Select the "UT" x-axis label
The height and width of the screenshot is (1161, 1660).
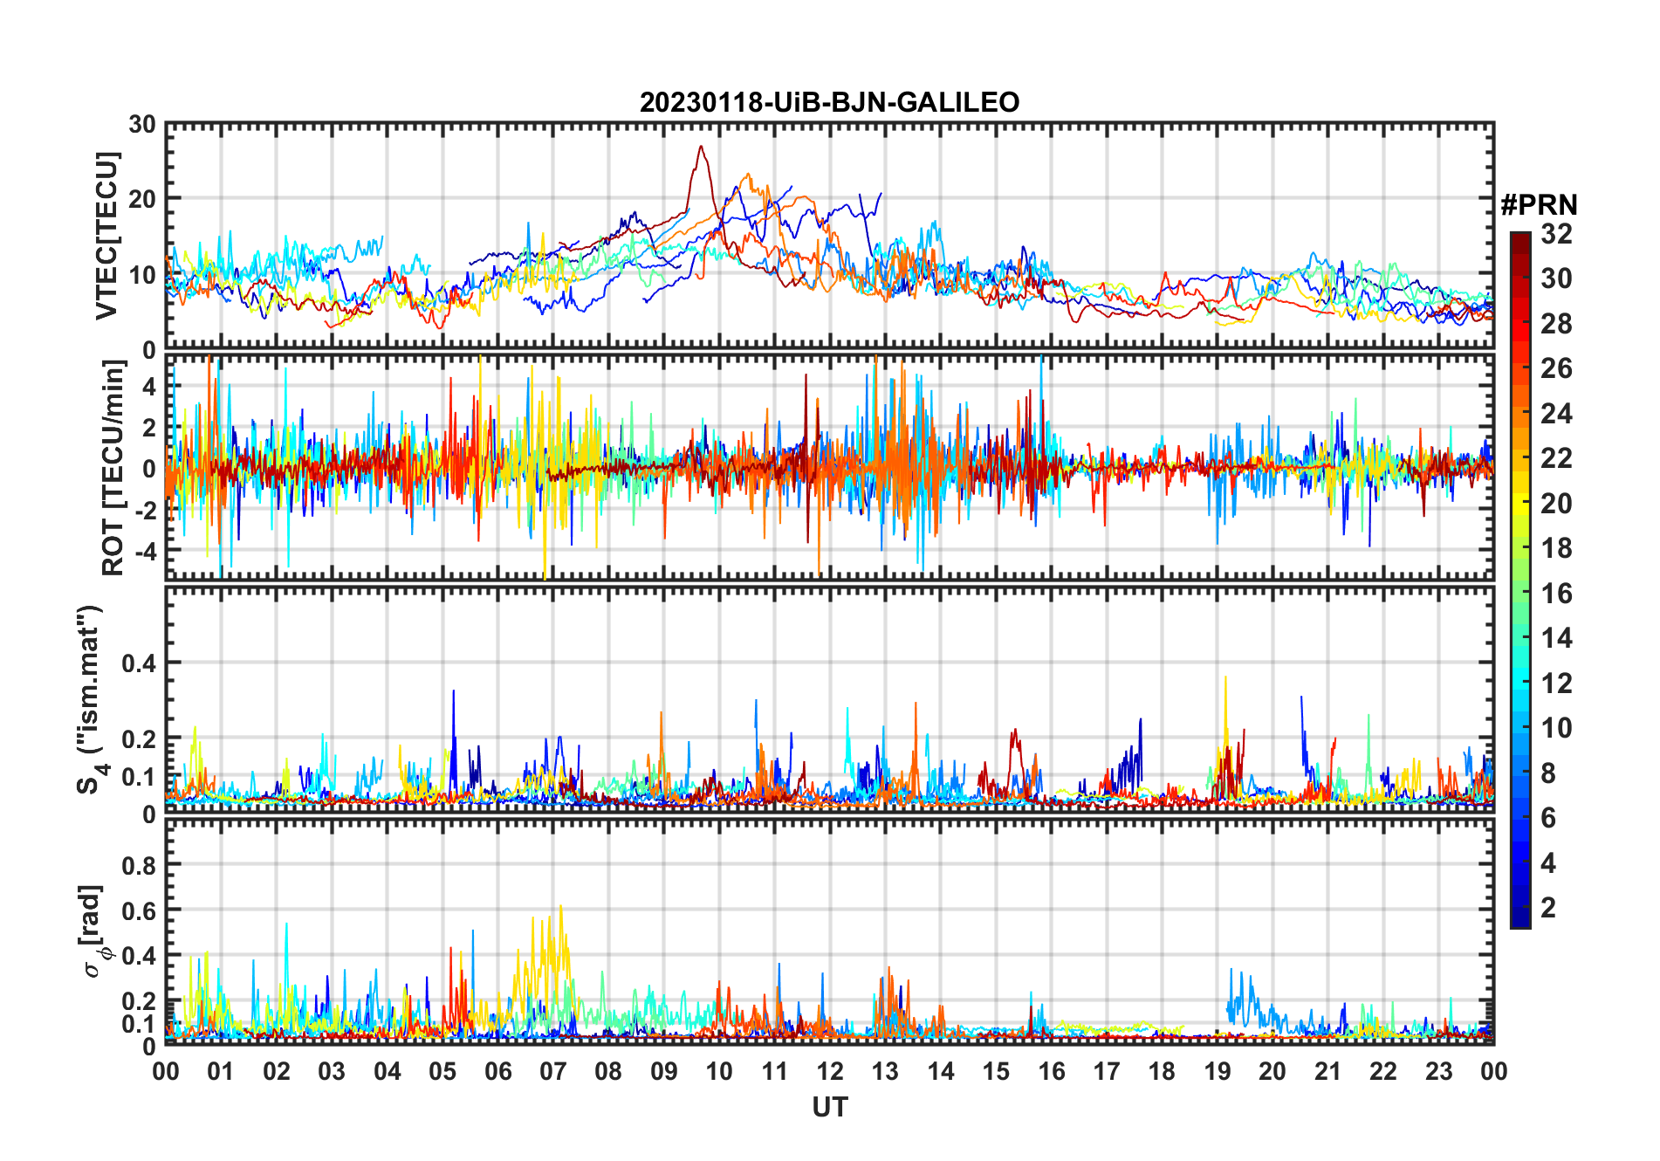[x=829, y=1107]
